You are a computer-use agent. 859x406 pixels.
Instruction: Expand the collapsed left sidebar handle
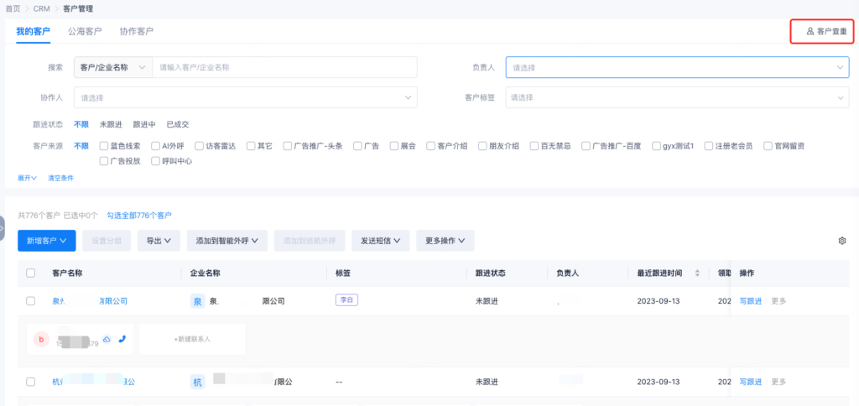pos(3,228)
